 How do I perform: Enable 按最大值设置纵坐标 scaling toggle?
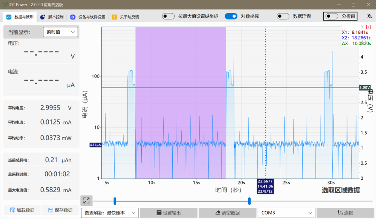[x=168, y=16]
